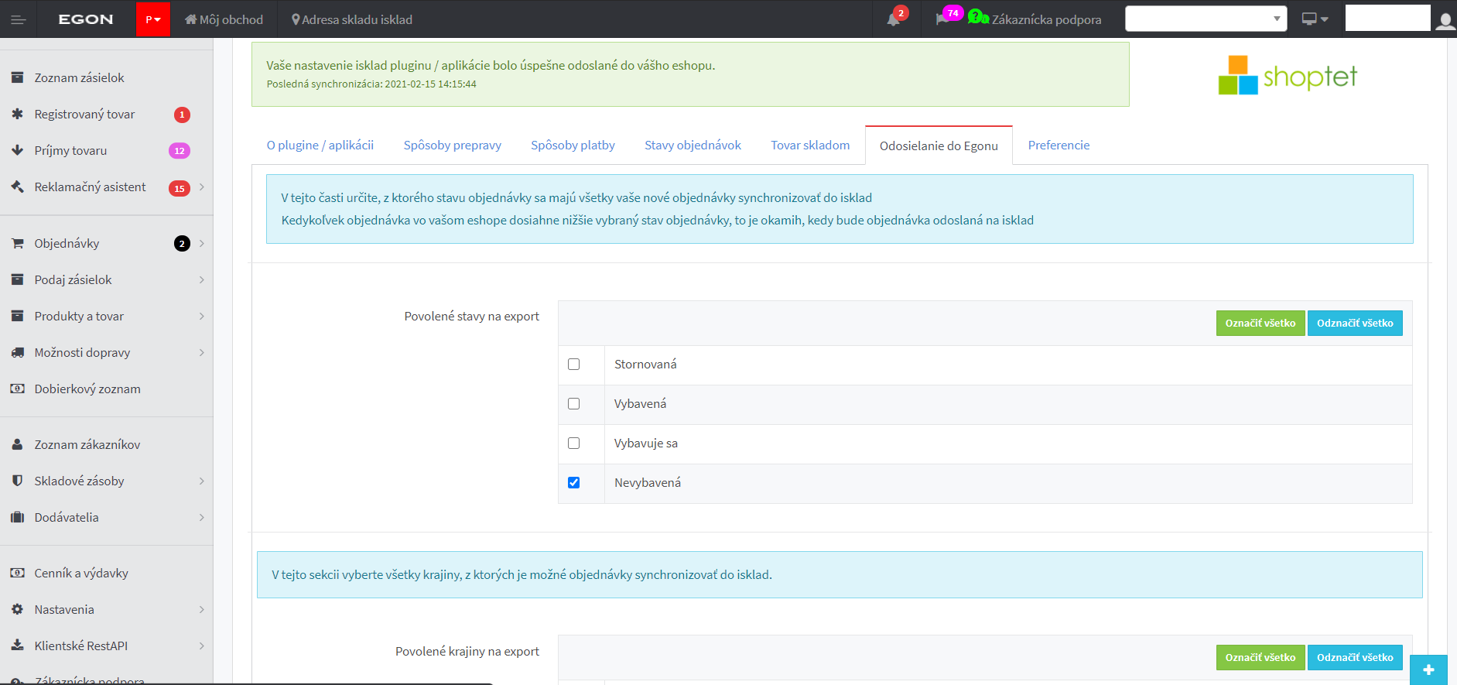Expand the Dodávatelia chevron

(x=202, y=517)
